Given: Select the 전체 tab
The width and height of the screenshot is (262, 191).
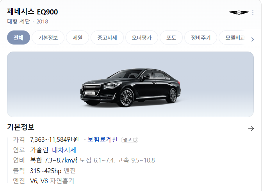Looking at the screenshot, I should pos(19,37).
